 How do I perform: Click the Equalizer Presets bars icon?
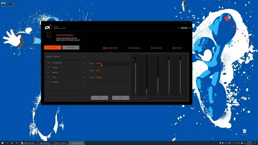point(104,48)
